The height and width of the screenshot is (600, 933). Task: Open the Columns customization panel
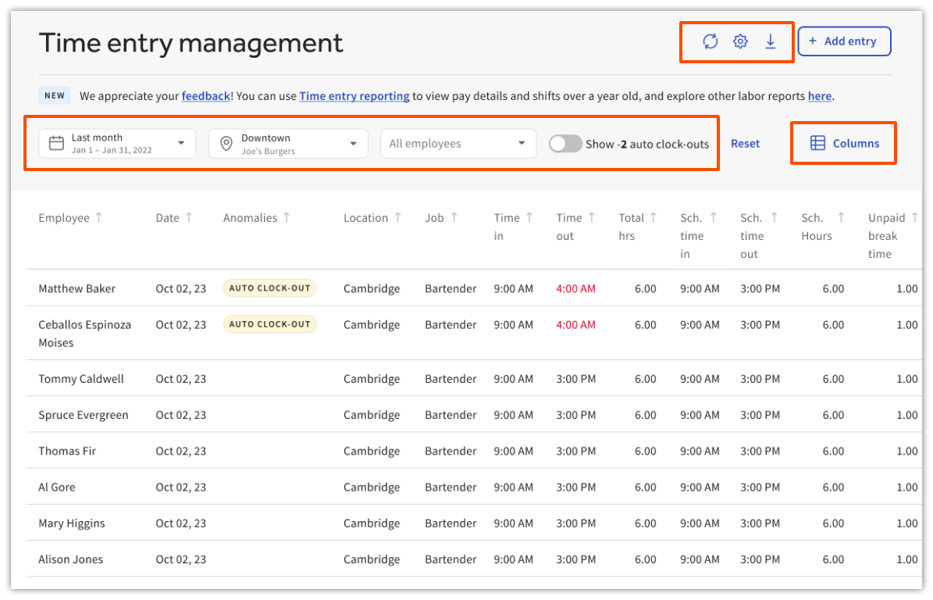coord(843,143)
